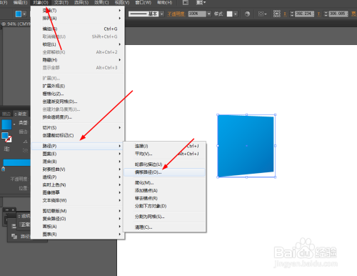
Task: Click the Bridge icon in menu bar
Action: (186, 3)
